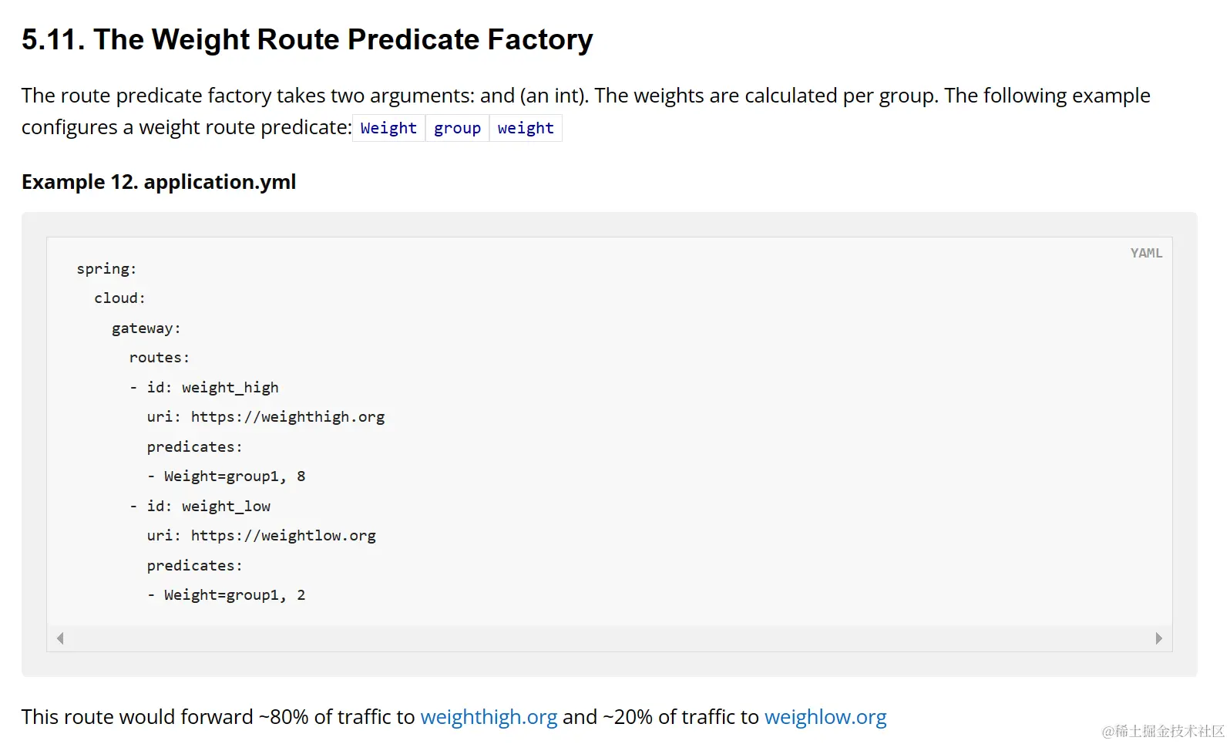Click the "Weight=group1, 8" predicate line
1230x744 pixels.
234,476
